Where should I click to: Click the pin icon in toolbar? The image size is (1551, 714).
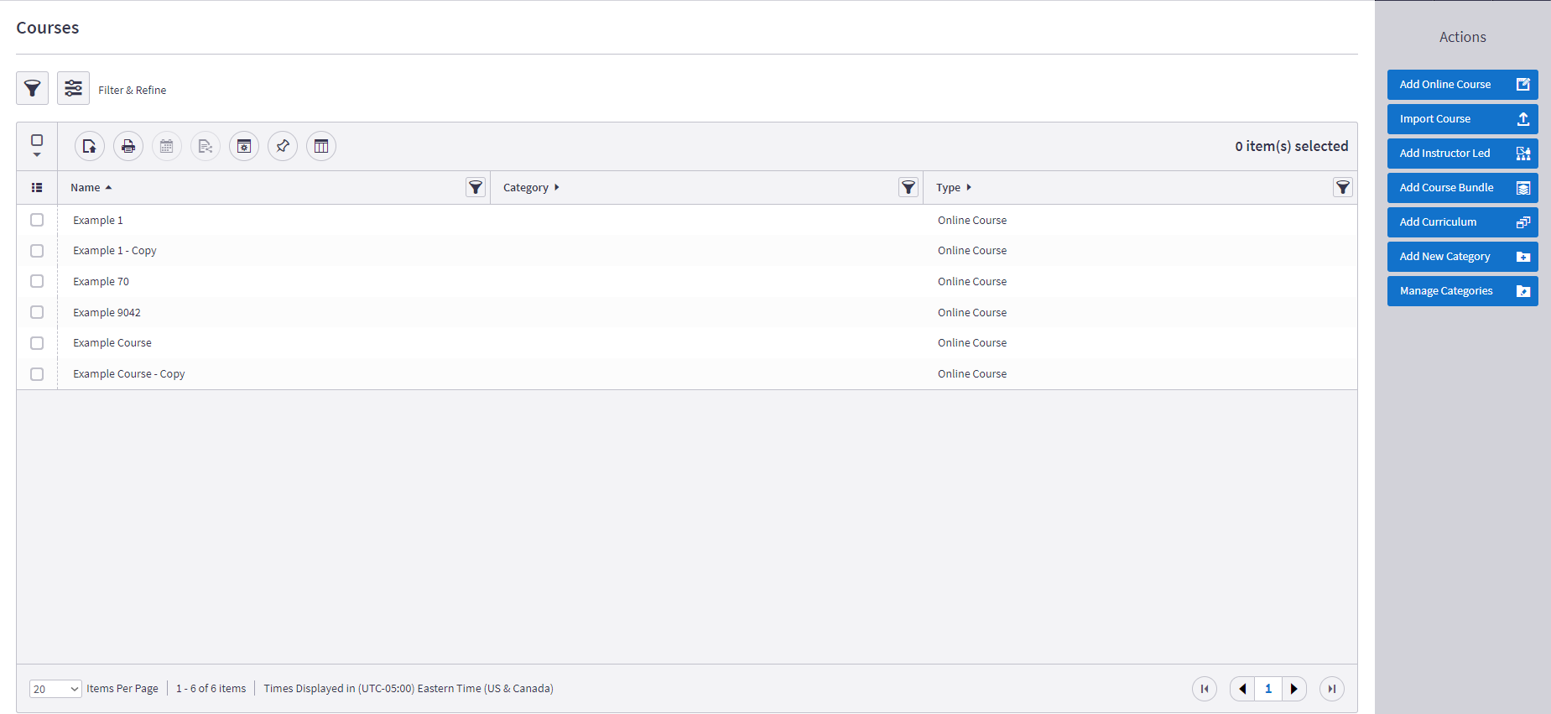283,147
